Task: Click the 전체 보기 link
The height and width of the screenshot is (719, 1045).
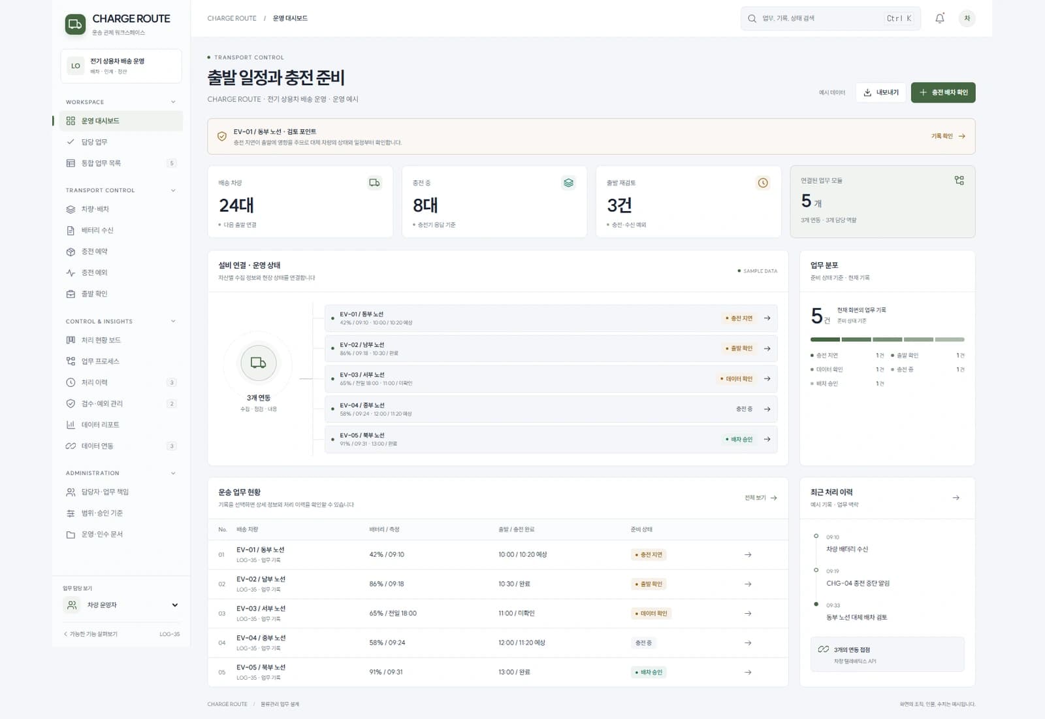Action: (x=761, y=498)
